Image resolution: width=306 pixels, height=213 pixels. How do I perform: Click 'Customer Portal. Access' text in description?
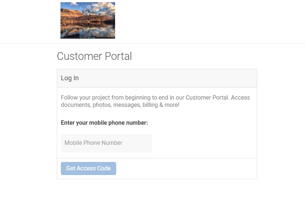218,97
